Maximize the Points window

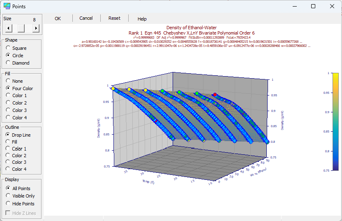[x=313, y=6]
